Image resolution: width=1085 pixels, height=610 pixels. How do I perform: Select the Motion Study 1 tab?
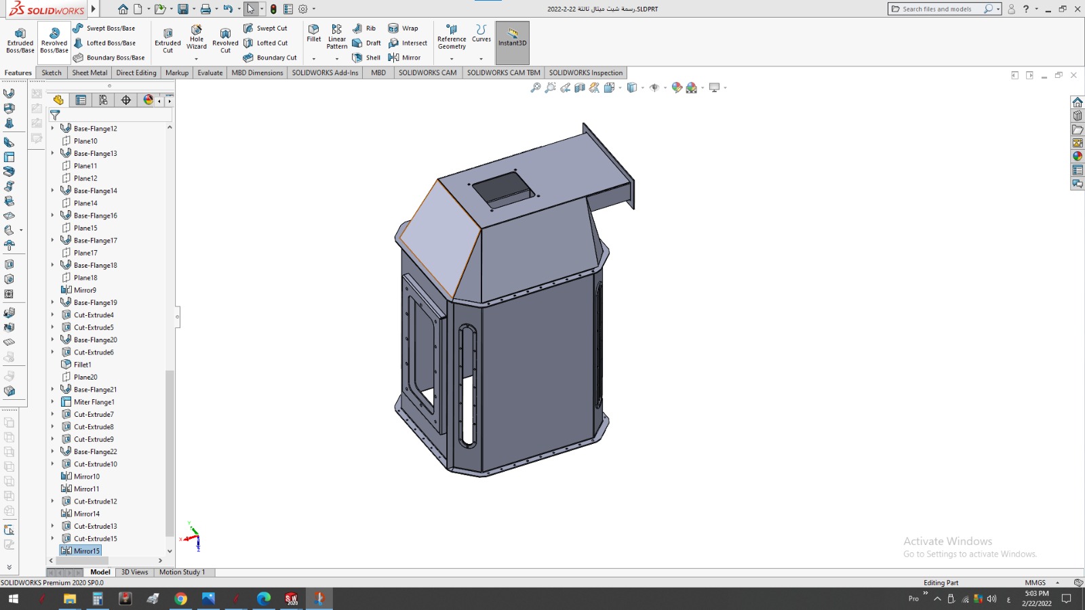pos(182,572)
